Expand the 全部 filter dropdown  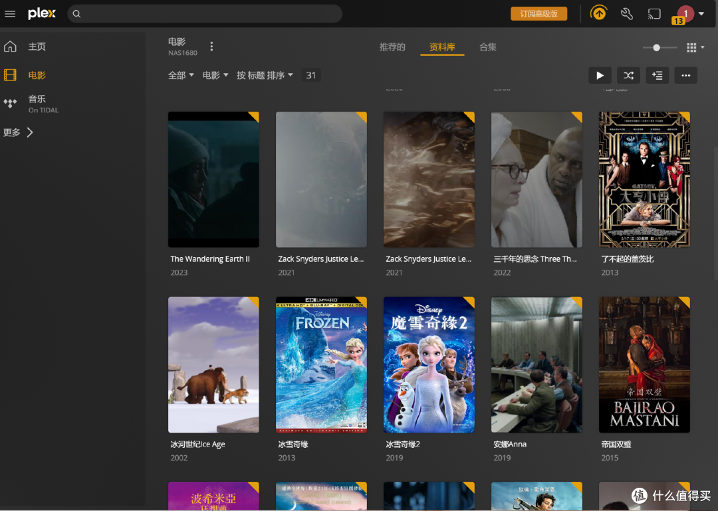pos(181,75)
